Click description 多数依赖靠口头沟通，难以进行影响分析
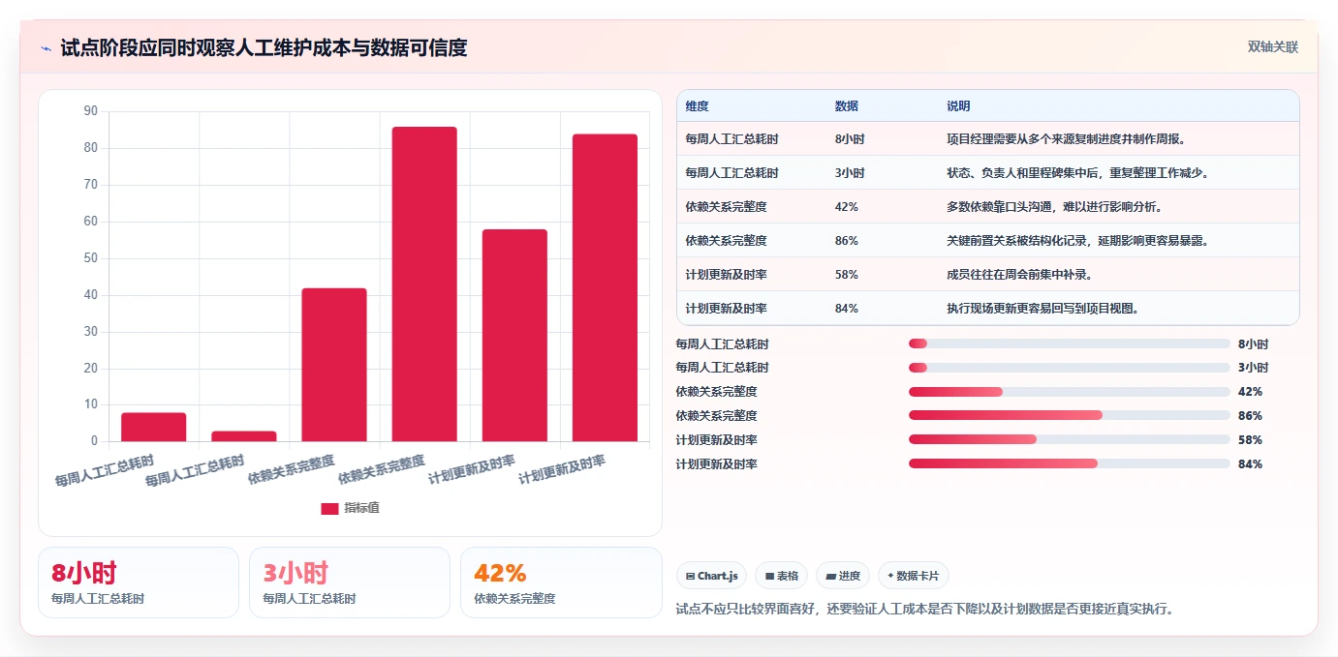Image resolution: width=1338 pixels, height=657 pixels. pos(1053,207)
